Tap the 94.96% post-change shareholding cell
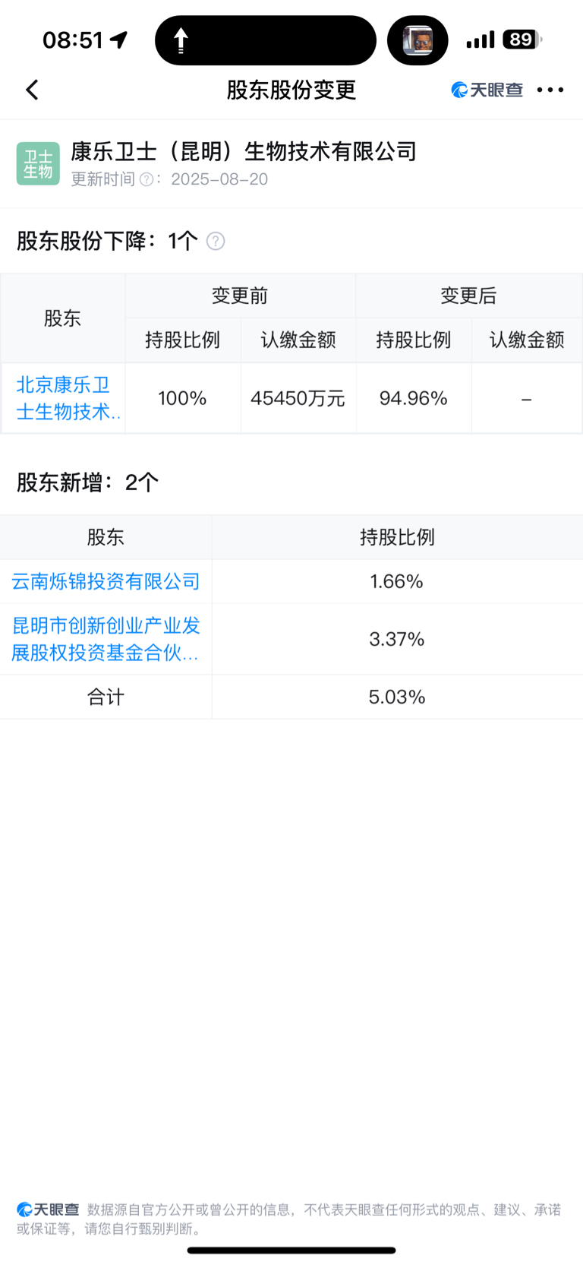The height and width of the screenshot is (1265, 583). click(x=414, y=398)
